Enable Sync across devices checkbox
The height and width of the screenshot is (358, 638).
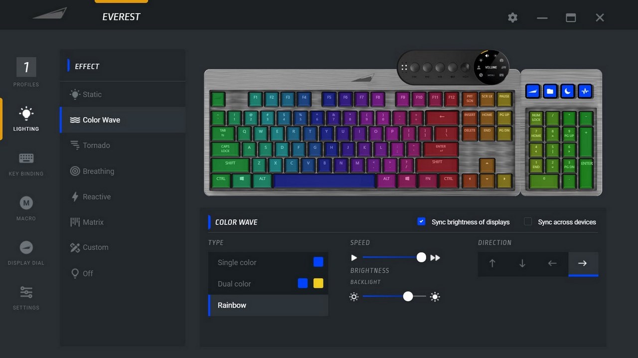(528, 221)
